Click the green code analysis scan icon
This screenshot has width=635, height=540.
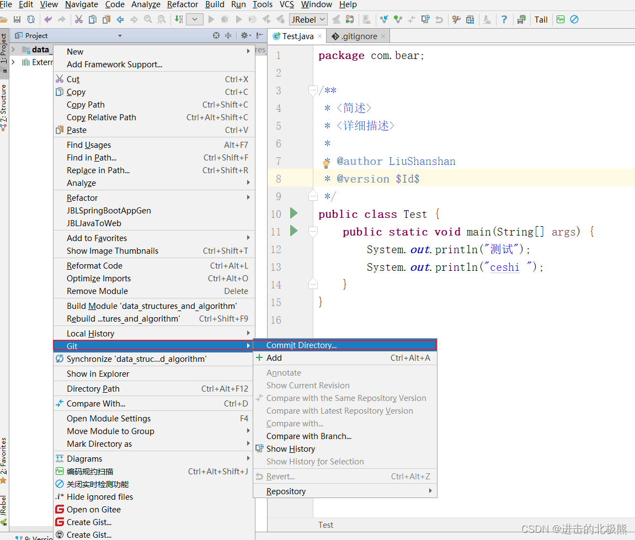point(561,19)
